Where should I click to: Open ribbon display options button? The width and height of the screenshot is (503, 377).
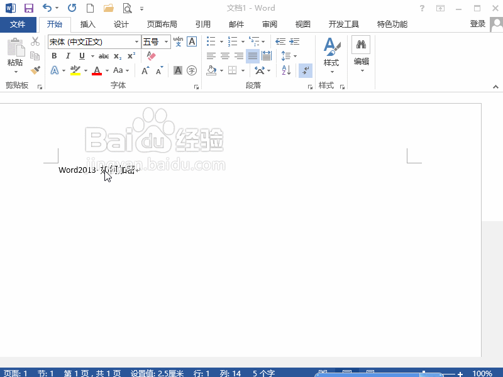click(441, 8)
